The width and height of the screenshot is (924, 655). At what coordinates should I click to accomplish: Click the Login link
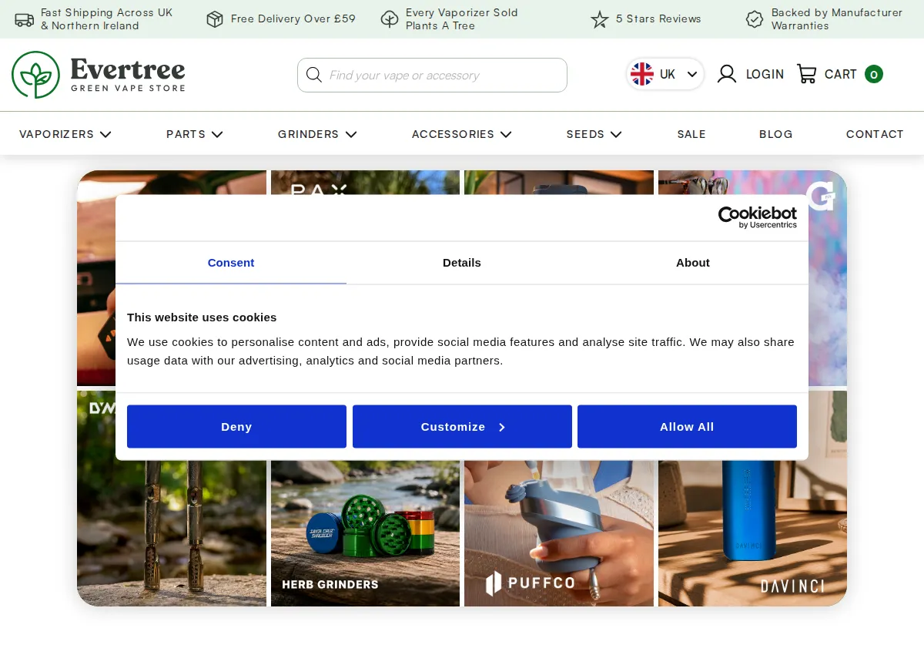point(765,74)
